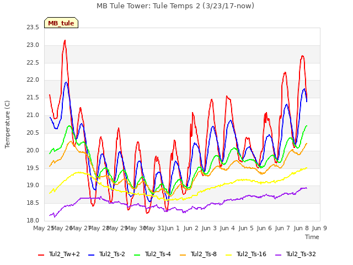Select the Tul2_Ts-16 legend entry

(246, 254)
